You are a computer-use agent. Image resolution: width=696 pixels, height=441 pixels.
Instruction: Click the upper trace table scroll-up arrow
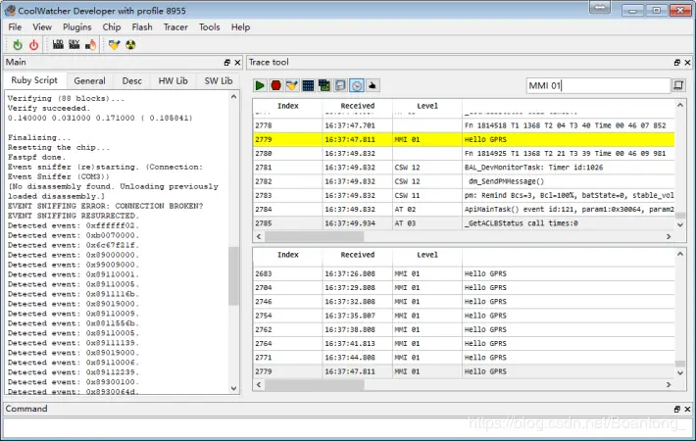680,105
